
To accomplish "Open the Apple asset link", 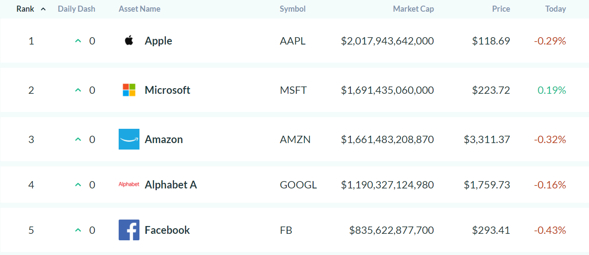I will (x=159, y=41).
